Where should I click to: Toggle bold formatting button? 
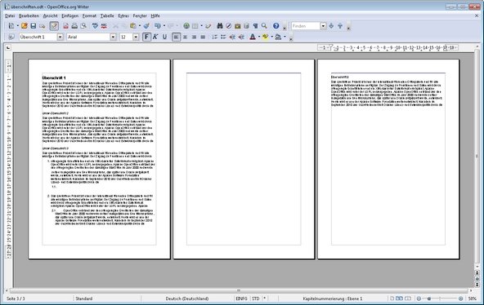tap(146, 37)
